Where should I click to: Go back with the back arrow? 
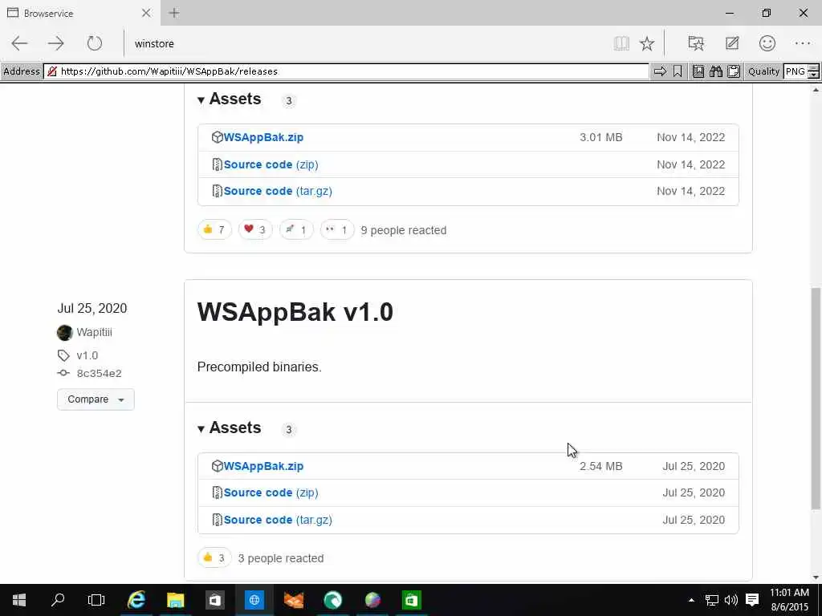point(19,43)
